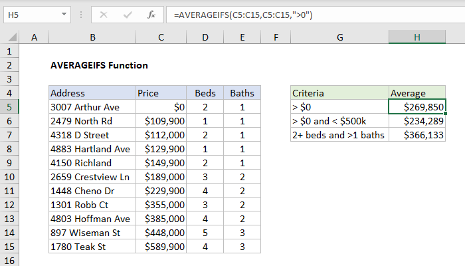Click the Address header cell
The width and height of the screenshot is (465, 266).
pos(92,93)
